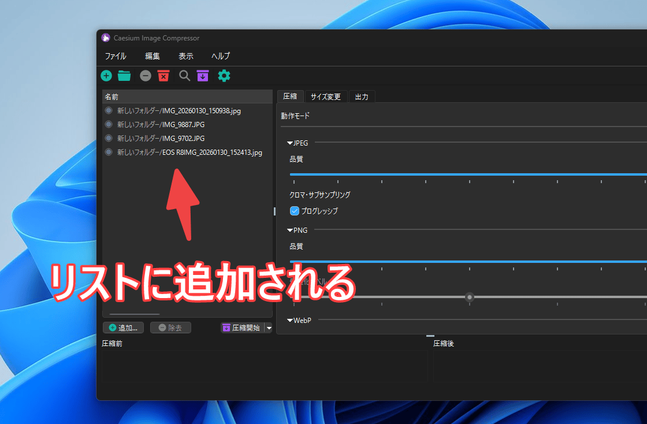Click the file list horizontal scrollbar
The height and width of the screenshot is (424, 647).
135,314
